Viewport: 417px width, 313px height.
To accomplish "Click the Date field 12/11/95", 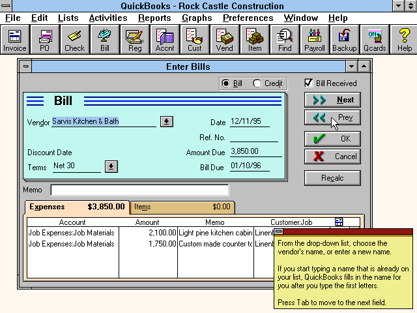I will (x=250, y=121).
